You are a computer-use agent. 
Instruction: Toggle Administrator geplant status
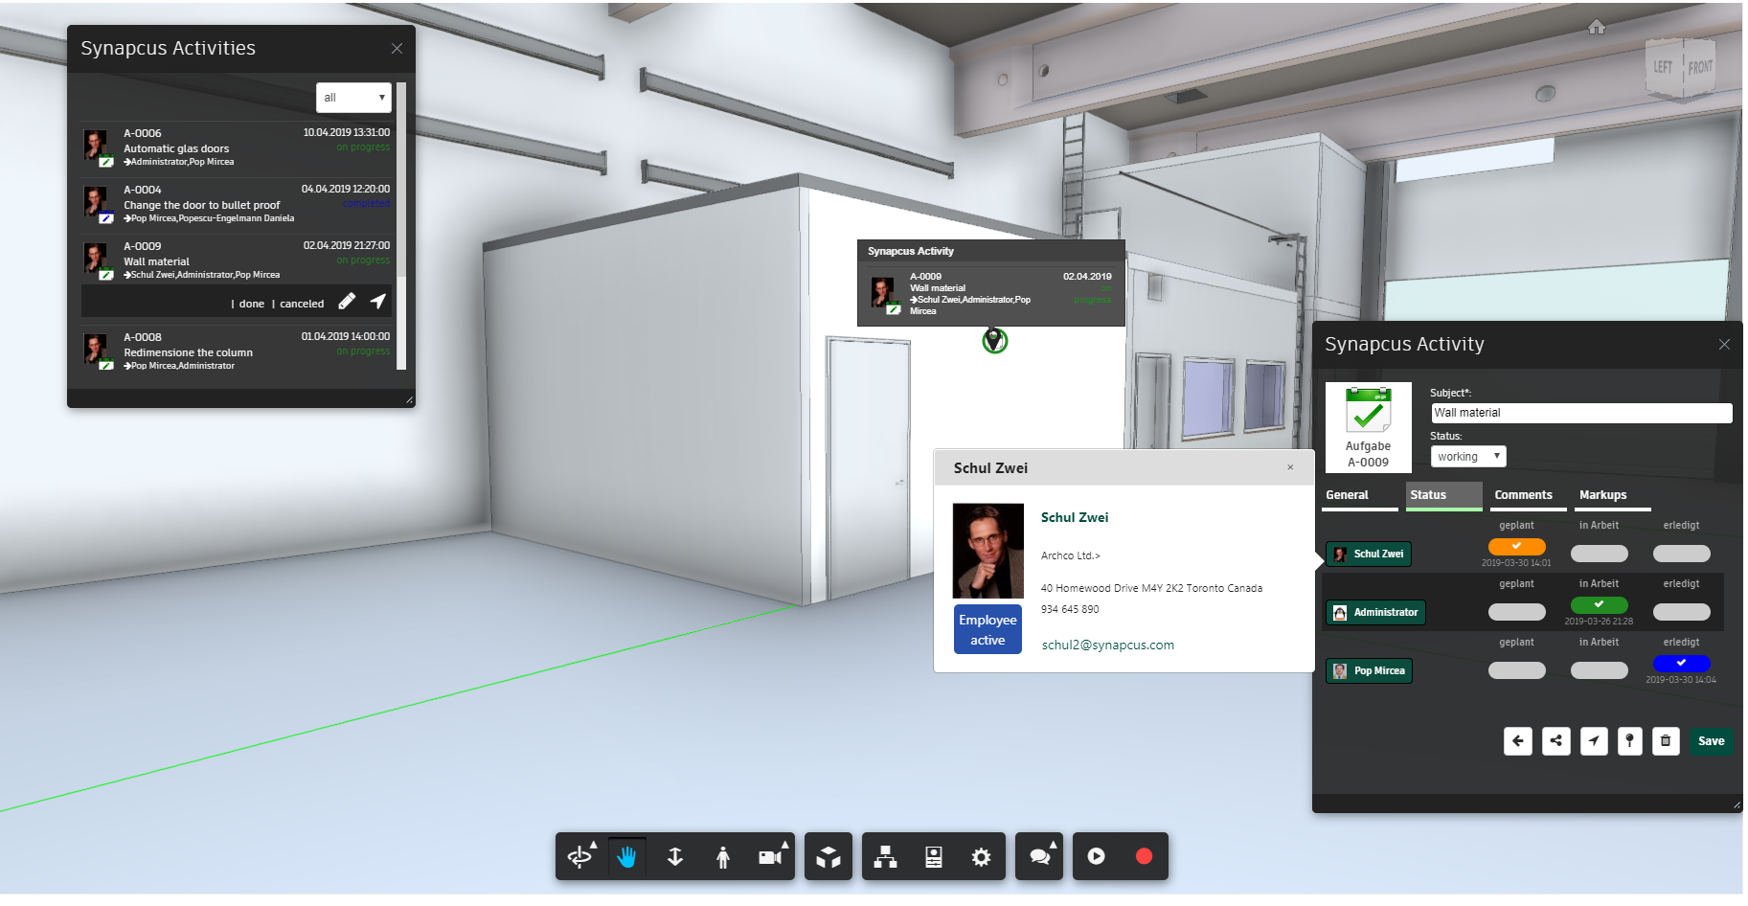pos(1517,612)
